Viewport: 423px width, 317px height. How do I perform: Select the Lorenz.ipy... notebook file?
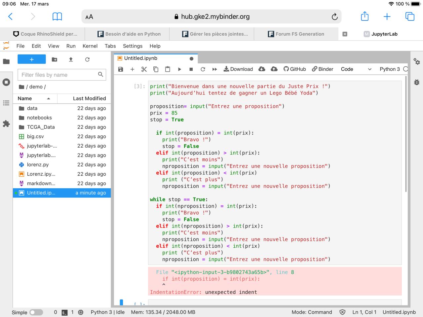coord(62,174)
